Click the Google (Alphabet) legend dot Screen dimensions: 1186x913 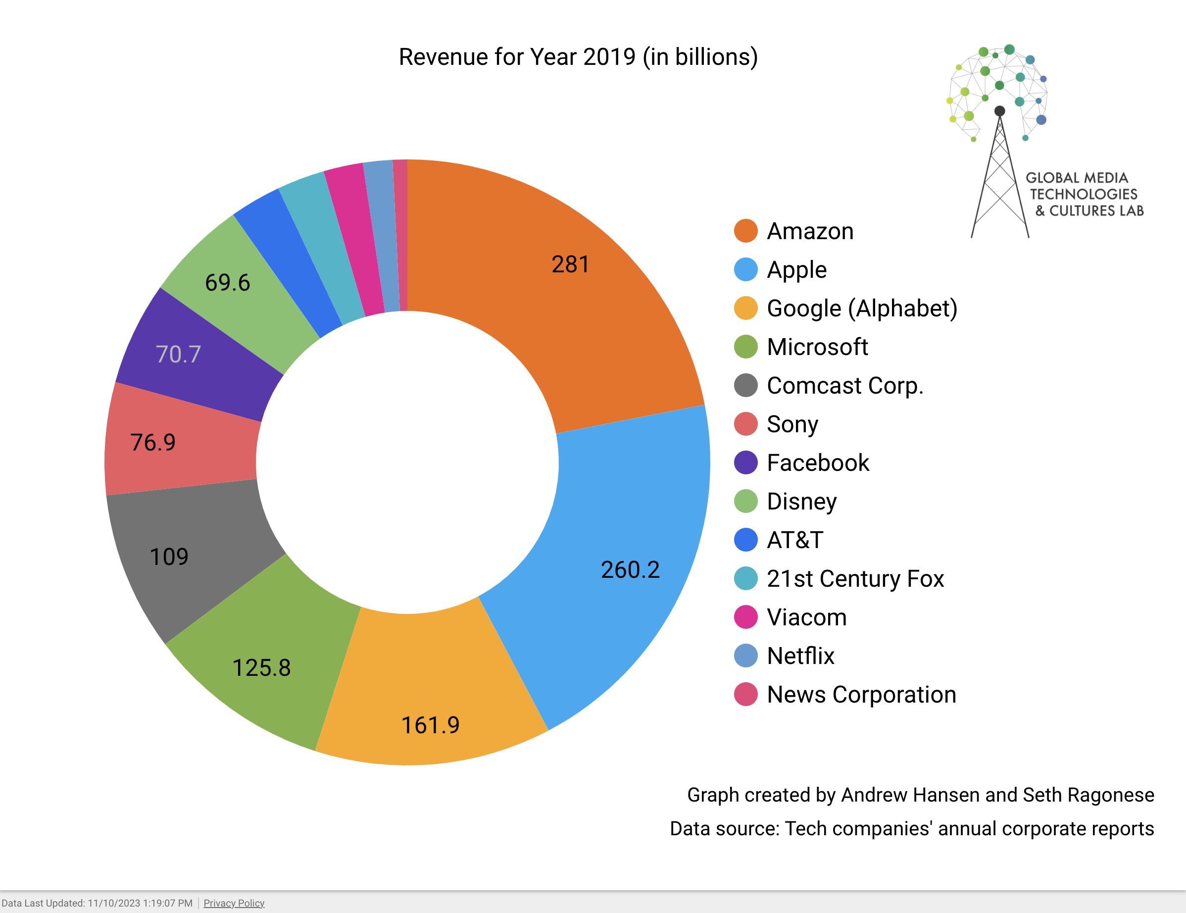(x=745, y=308)
